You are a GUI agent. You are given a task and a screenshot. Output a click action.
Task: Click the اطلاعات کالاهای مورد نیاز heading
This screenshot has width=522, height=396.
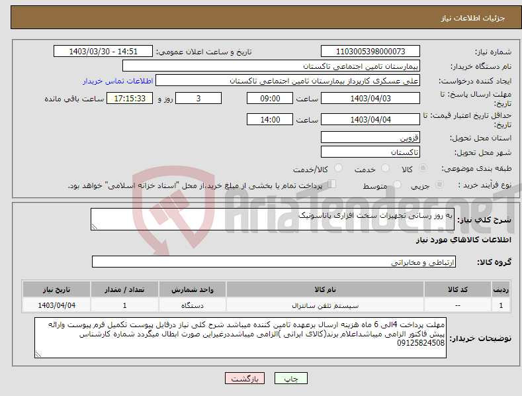point(463,240)
